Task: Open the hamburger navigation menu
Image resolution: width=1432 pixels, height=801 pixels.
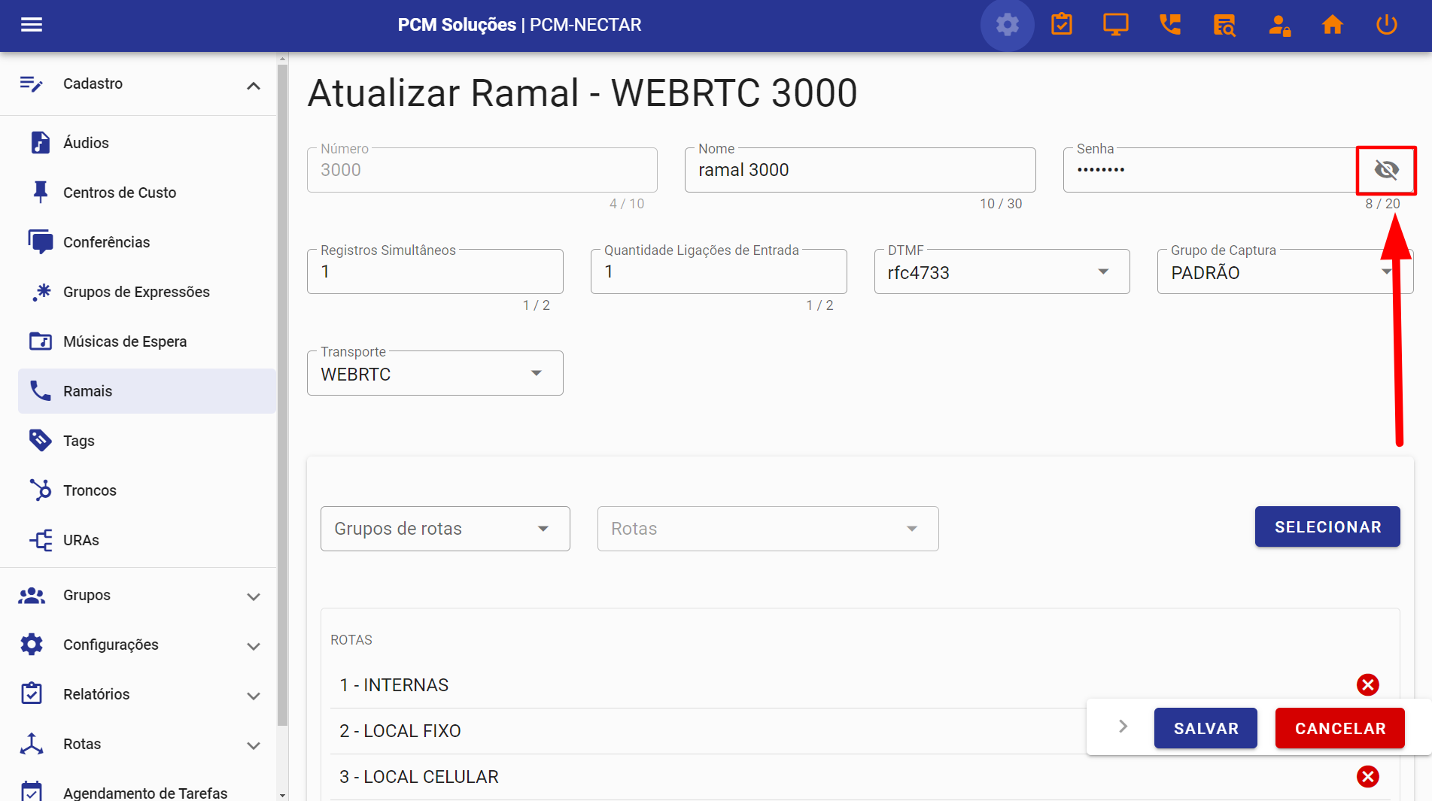Action: [x=32, y=25]
